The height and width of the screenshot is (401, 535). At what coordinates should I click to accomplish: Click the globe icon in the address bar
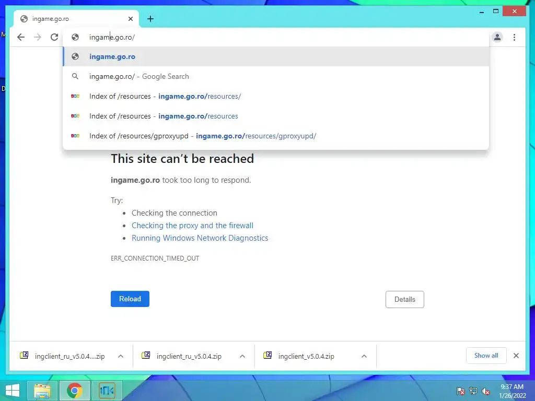pos(75,37)
